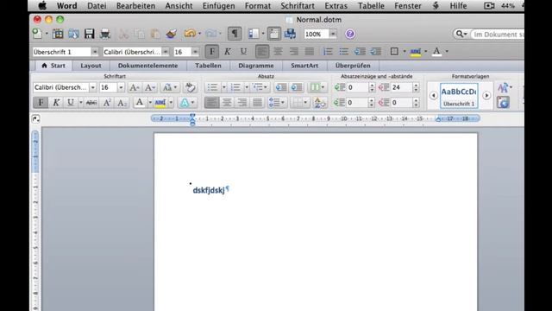
Task: Save the document with the floppy icon
Action: (89, 34)
